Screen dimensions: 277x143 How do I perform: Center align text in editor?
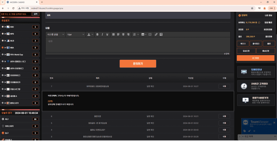coord(123,35)
